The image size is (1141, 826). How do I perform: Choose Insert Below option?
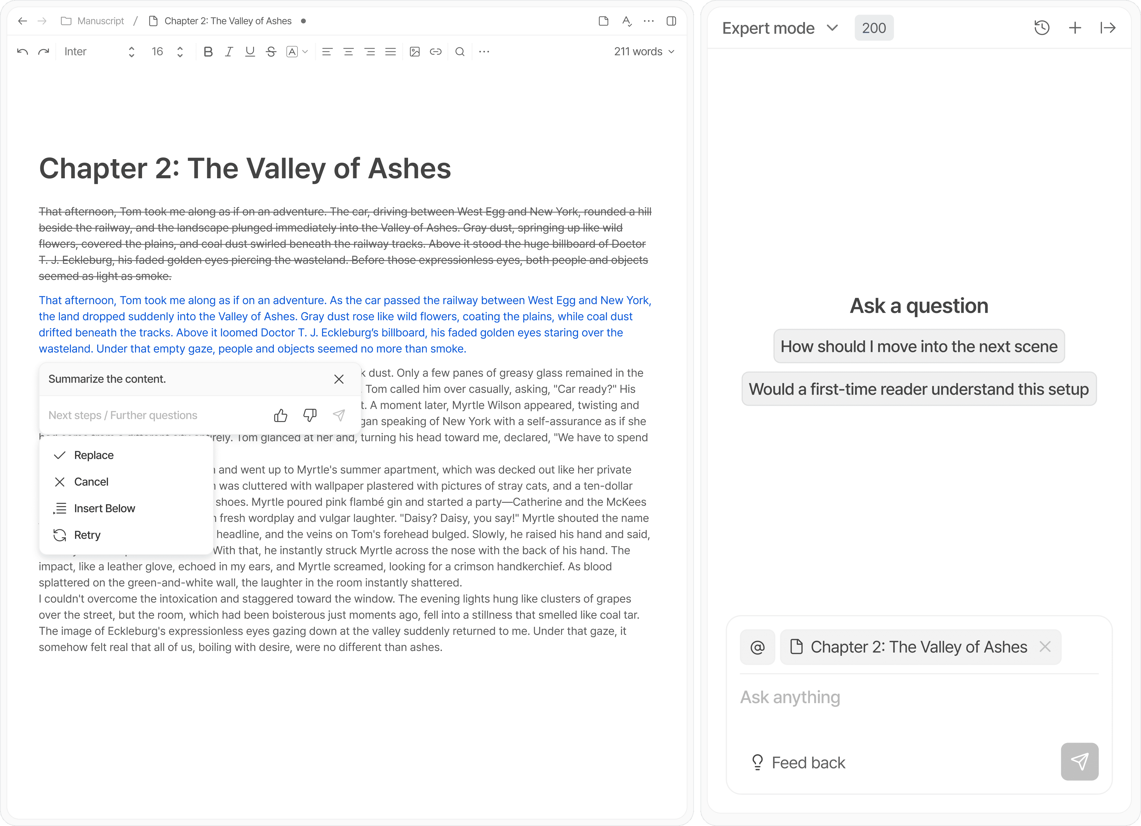104,508
